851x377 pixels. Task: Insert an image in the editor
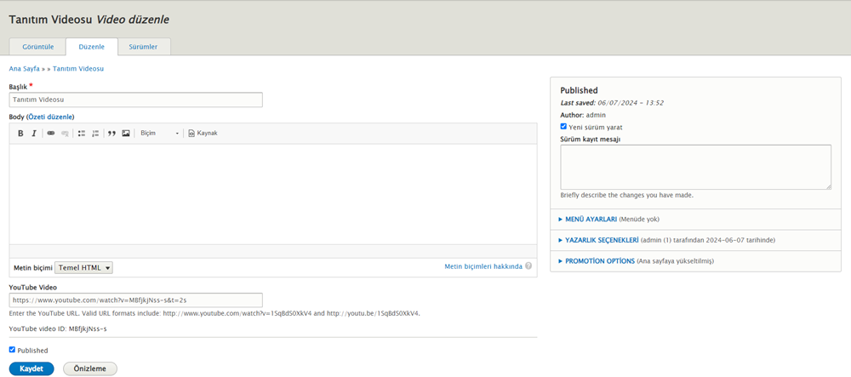coord(126,134)
